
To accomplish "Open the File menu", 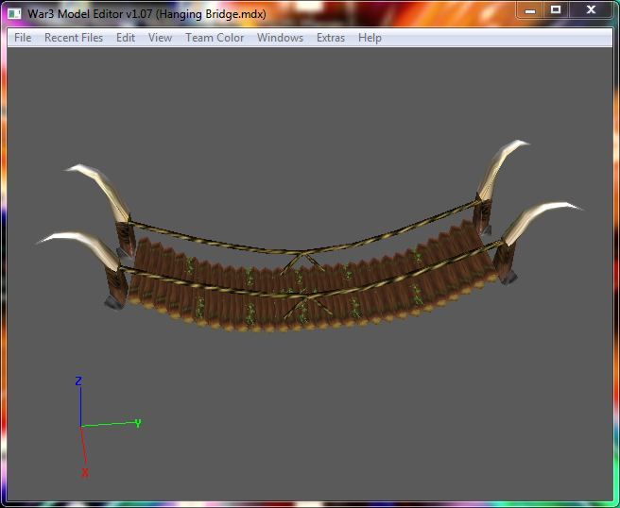I will click(x=23, y=38).
